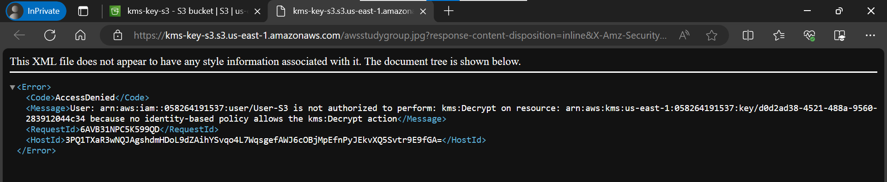
Task: Add this page to favorites star
Action: pos(711,35)
